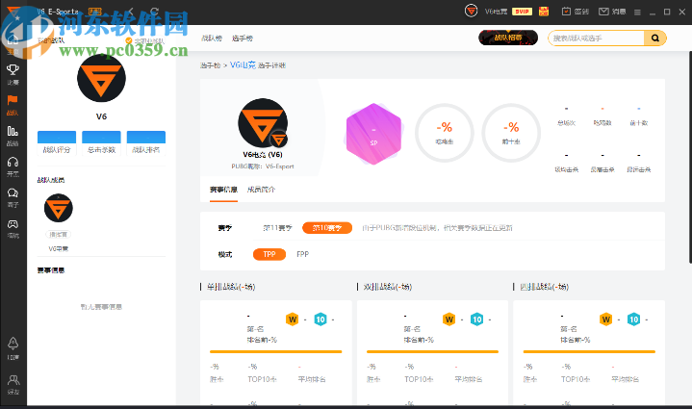The image size is (692, 409).
Task: Click the top-ten rate (前十率) circle gauge
Action: coord(511,133)
